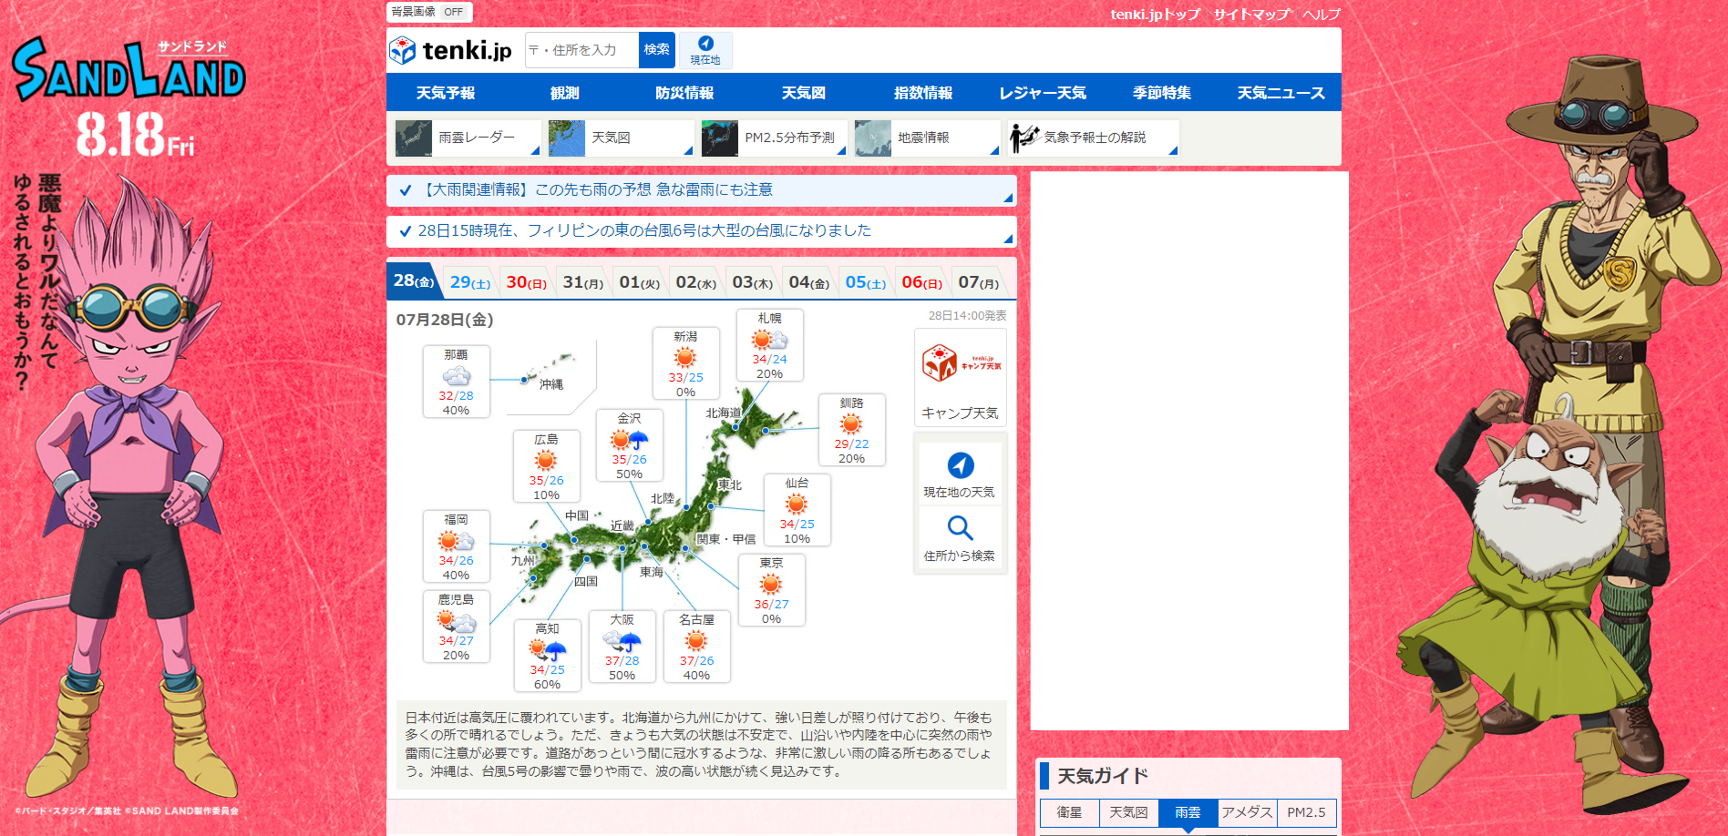Select the 雨雲 weather guide tab

(x=1187, y=812)
